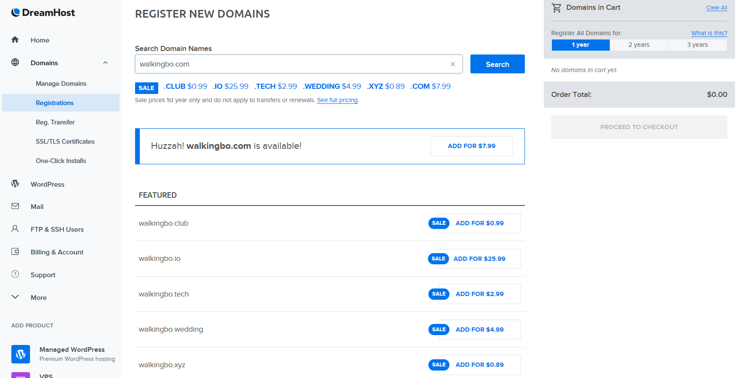Image resolution: width=756 pixels, height=378 pixels.
Task: Click Order Total $0.00 amount
Action: coord(717,94)
